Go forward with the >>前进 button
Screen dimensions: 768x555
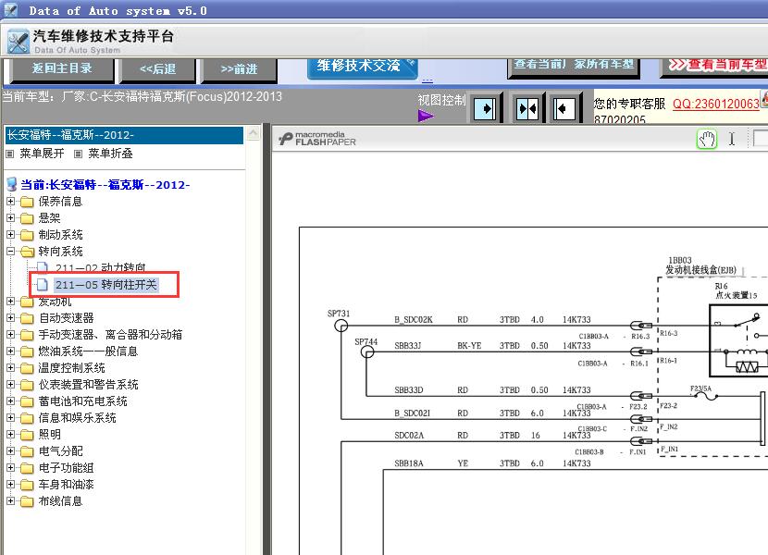[x=239, y=69]
